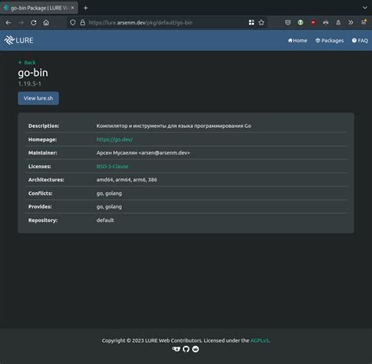This screenshot has width=372, height=364.
Task: Open the https://go.dev/ homepage link
Action: pyautogui.click(x=115, y=140)
